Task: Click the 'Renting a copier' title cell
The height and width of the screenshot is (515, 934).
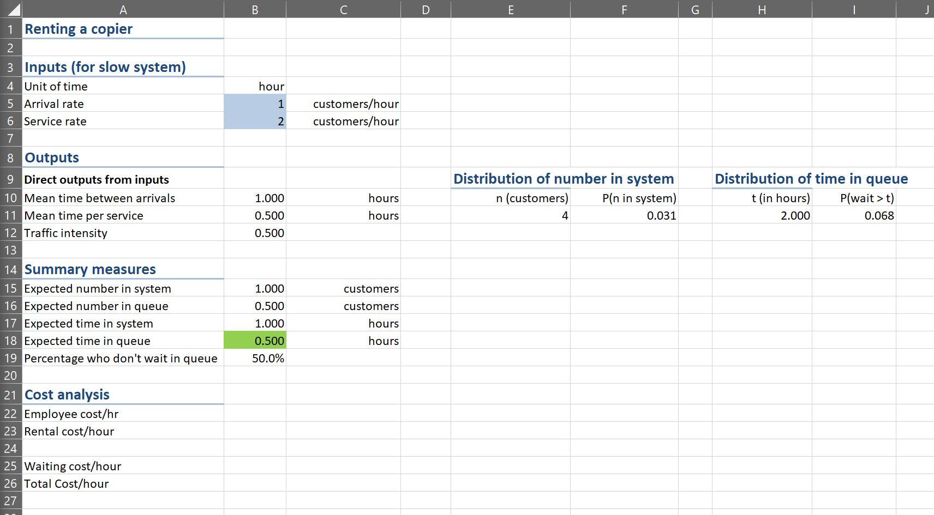Action: tap(123, 29)
